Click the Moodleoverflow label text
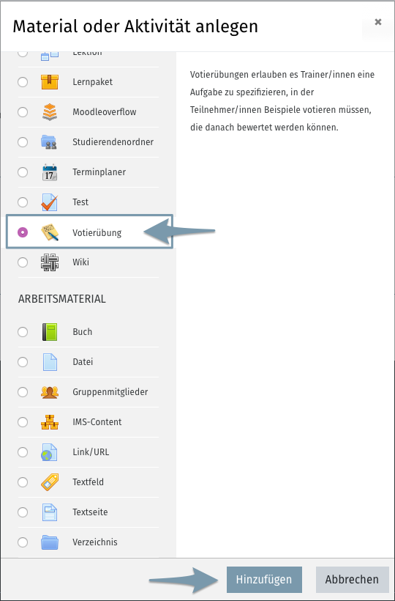 [105, 112]
